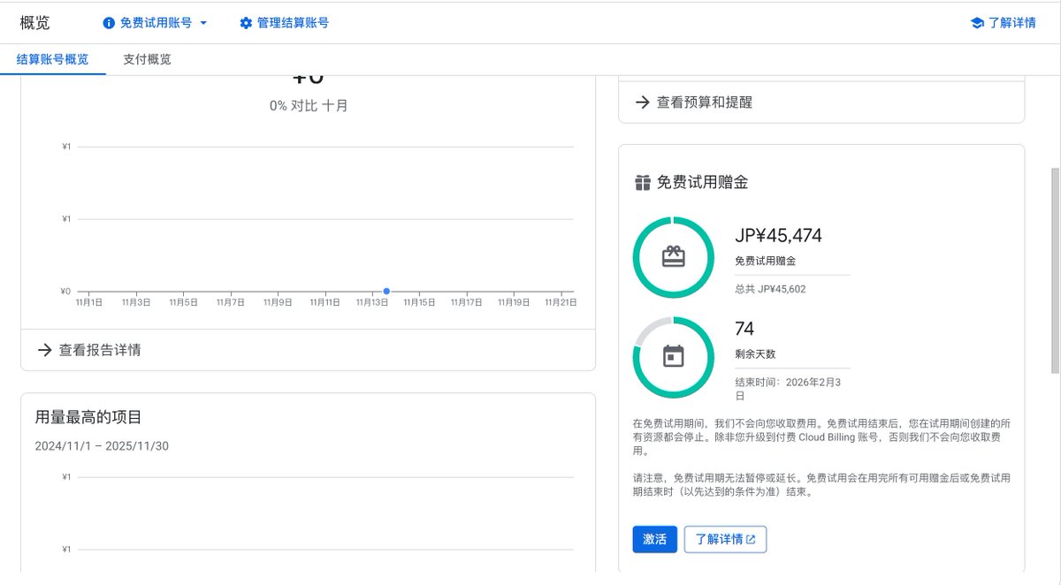The width and height of the screenshot is (1061, 585).
Task: Click the calendar icon inside days ring
Action: click(674, 357)
